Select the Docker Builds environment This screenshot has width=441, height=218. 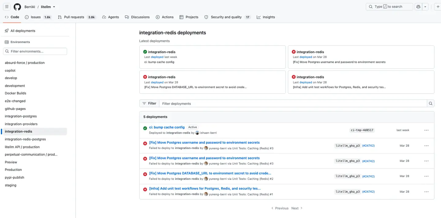pyautogui.click(x=16, y=93)
